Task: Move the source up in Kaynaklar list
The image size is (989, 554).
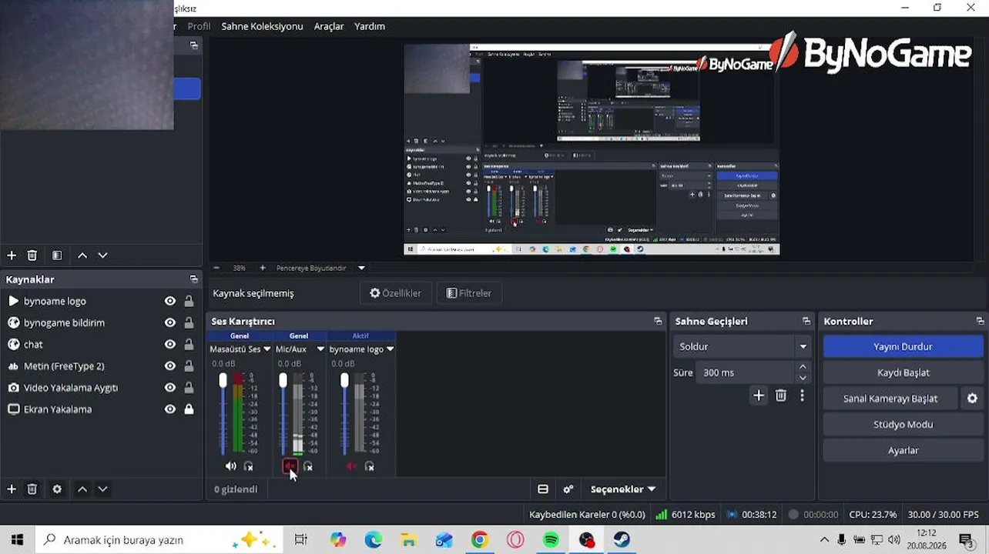Action: click(82, 489)
